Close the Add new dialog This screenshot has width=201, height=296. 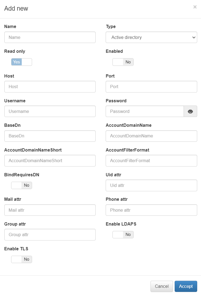pos(195,7)
